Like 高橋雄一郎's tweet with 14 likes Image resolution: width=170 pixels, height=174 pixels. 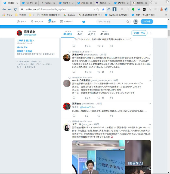tap(99, 72)
